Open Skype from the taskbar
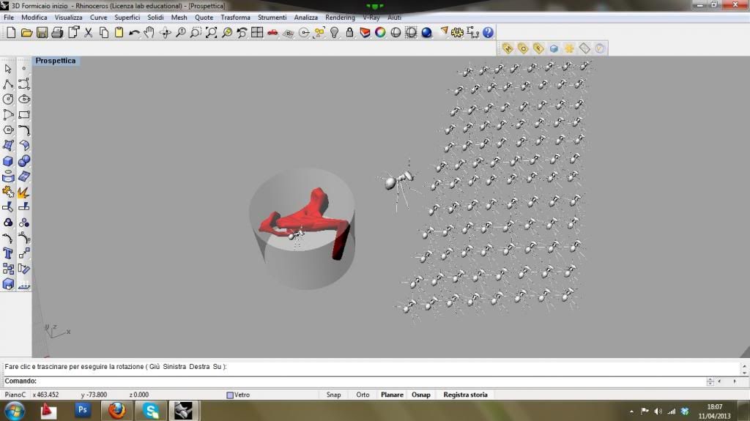 (151, 411)
